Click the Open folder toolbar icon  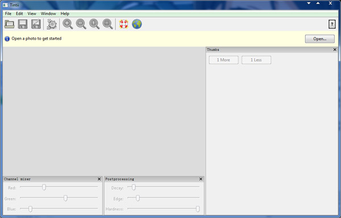click(x=9, y=24)
